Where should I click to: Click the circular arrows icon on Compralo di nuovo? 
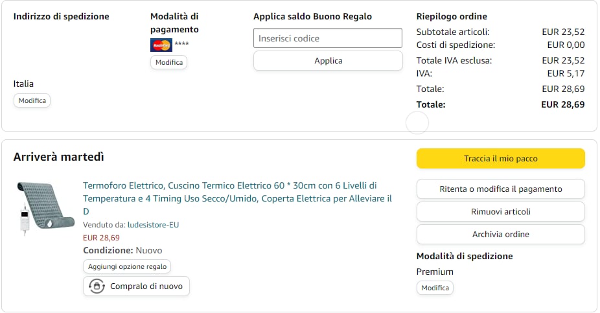pos(97,286)
